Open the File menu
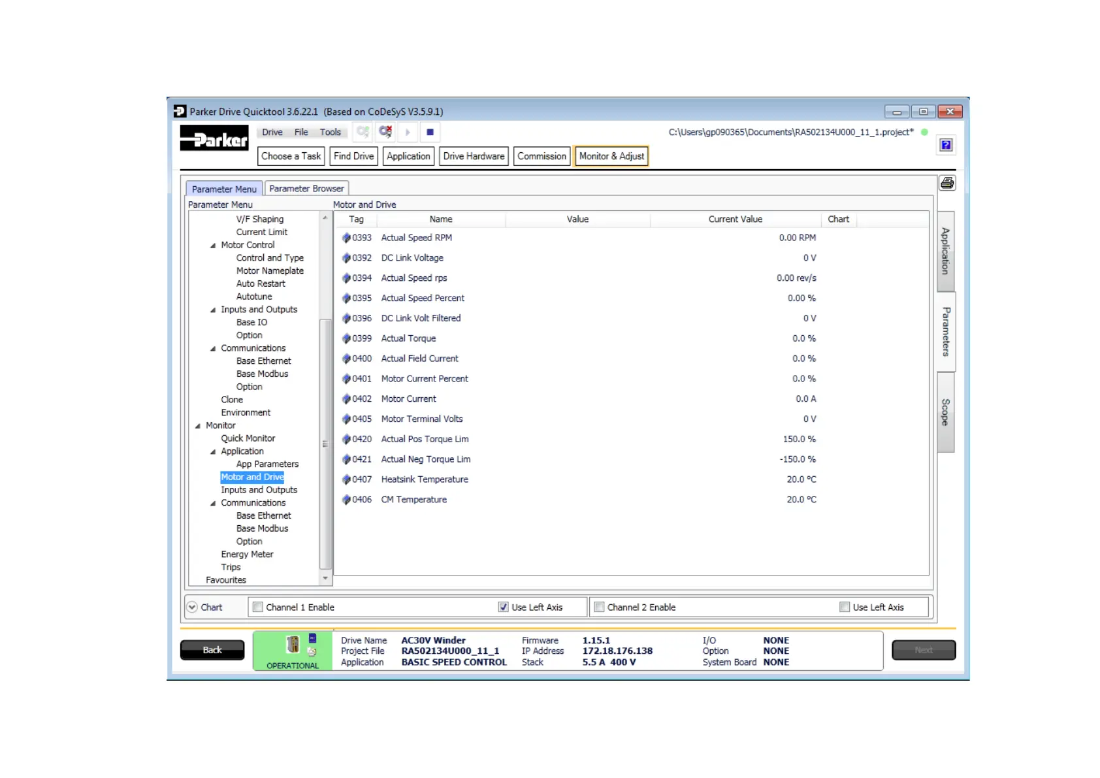1100x778 pixels. pos(301,132)
